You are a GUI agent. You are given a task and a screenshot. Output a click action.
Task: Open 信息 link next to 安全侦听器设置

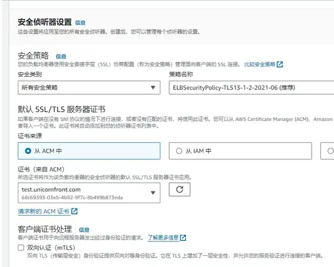[80, 22]
